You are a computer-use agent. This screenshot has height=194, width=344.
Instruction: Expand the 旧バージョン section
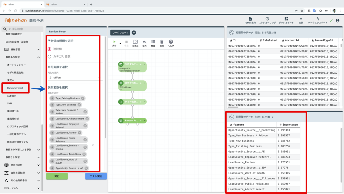(x=38, y=188)
